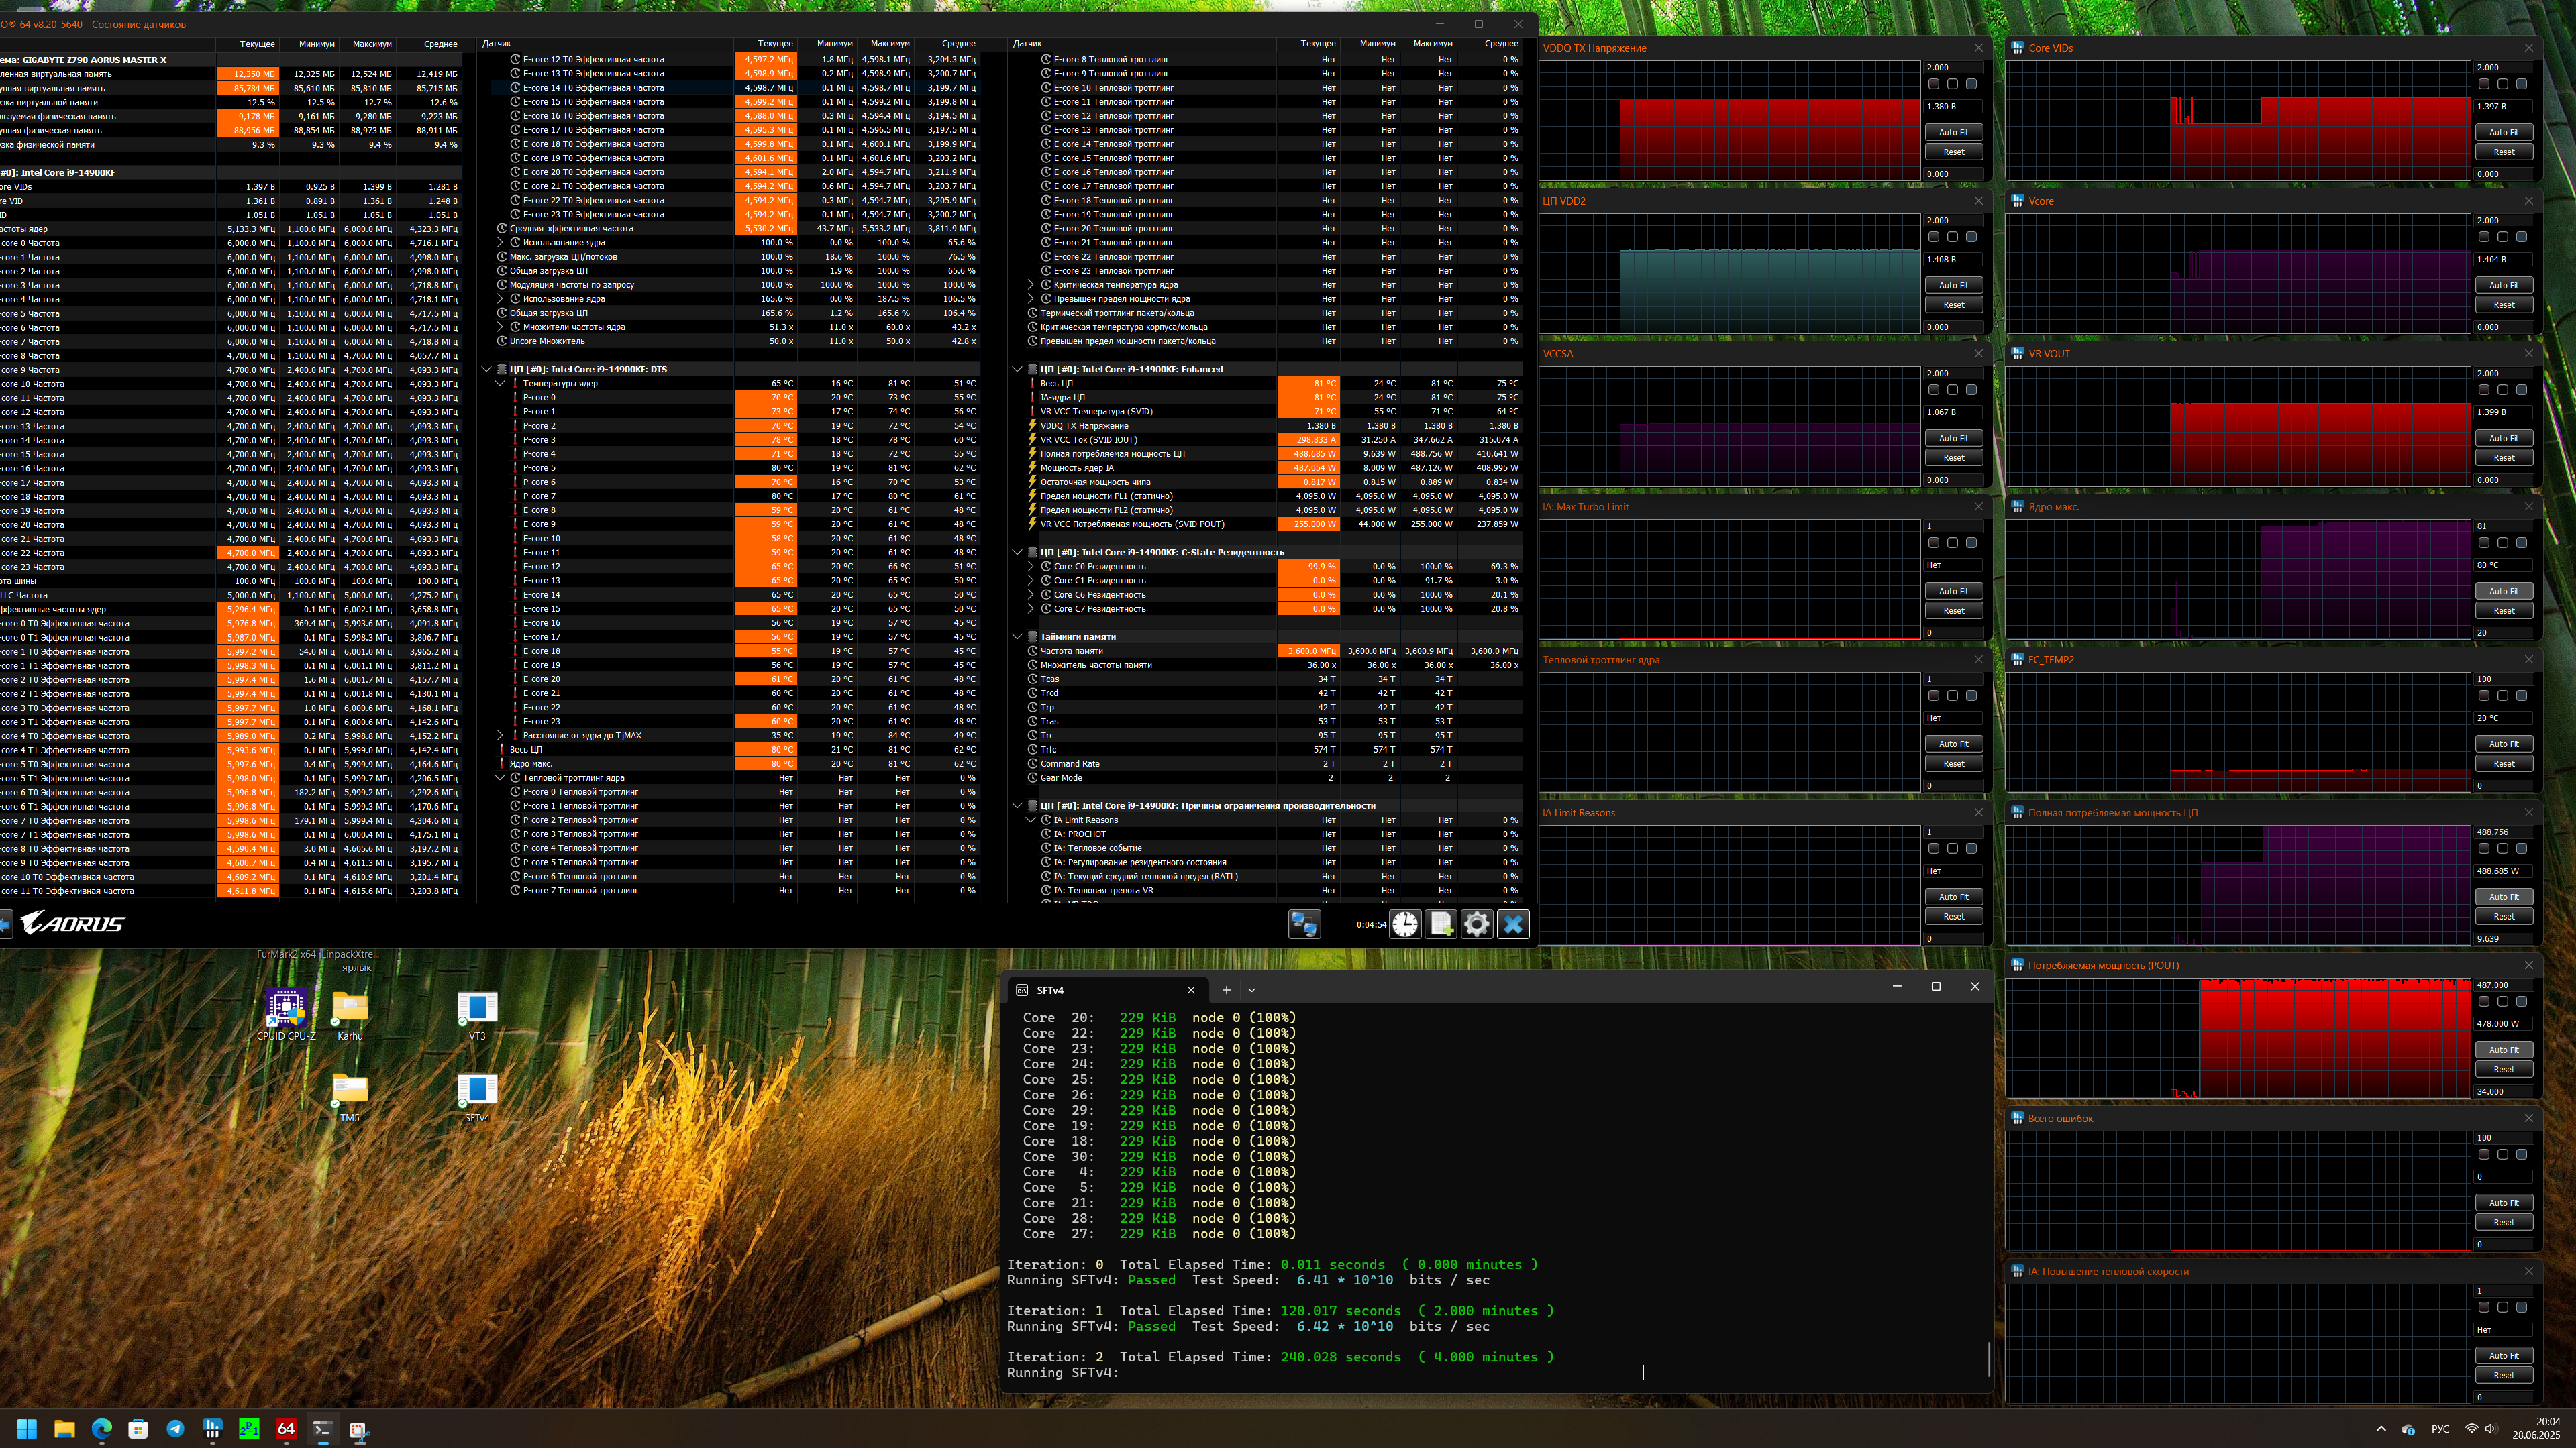Click Reset in the VCCSA graph panel
Screen dimensions: 2576x1448
click(x=1953, y=457)
